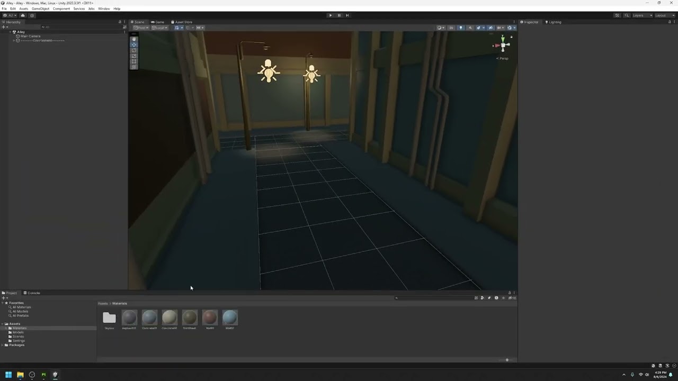Toggle hidden packages visibility count
Viewport: 678px width, 381px height.
[x=512, y=298]
